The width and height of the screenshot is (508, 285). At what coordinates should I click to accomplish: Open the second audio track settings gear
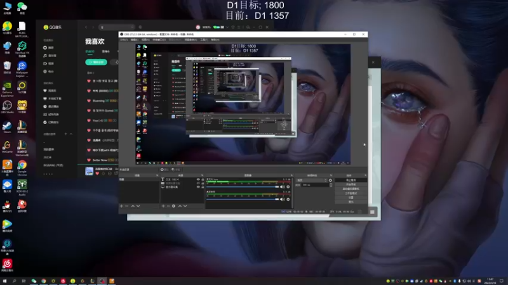(288, 199)
